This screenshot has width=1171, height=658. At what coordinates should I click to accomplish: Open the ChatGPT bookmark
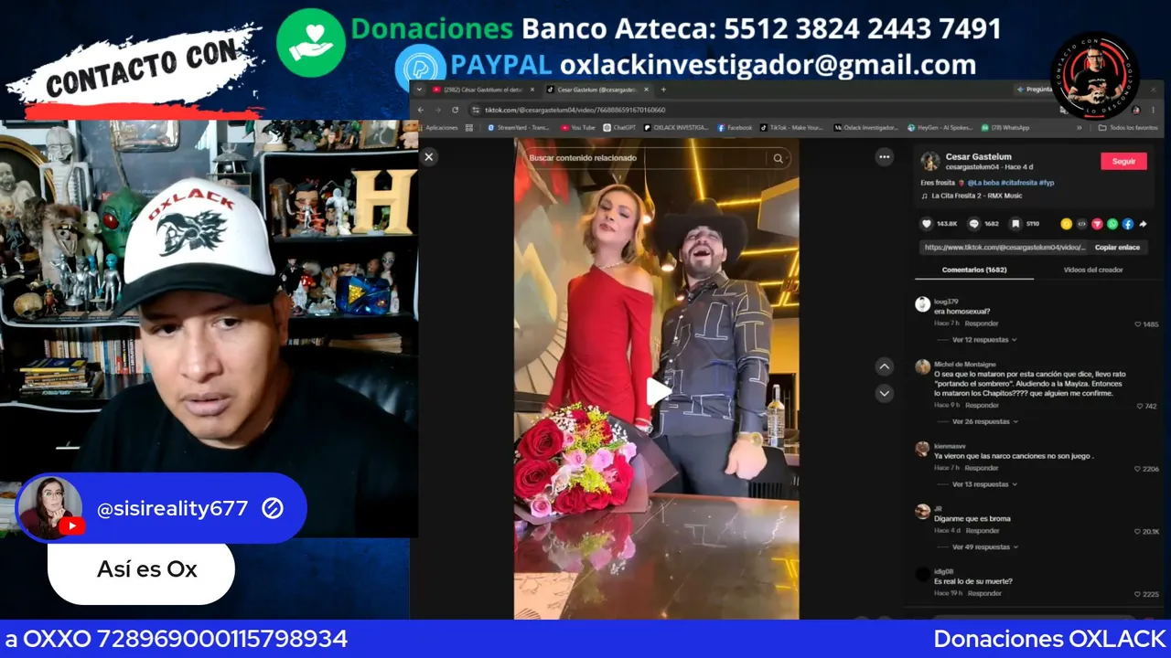coord(619,128)
